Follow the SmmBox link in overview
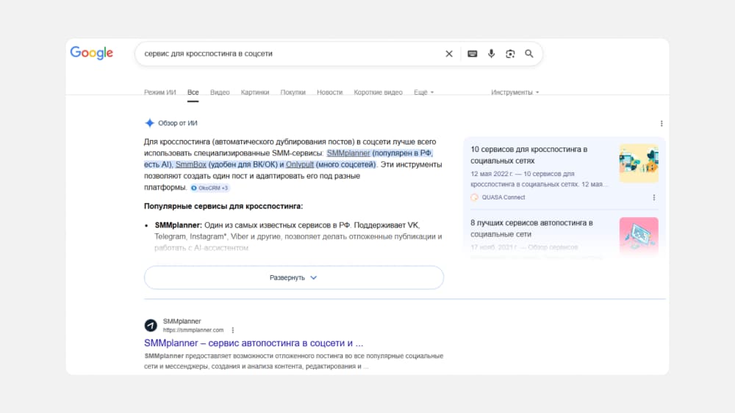This screenshot has height=413, width=735. click(x=191, y=164)
